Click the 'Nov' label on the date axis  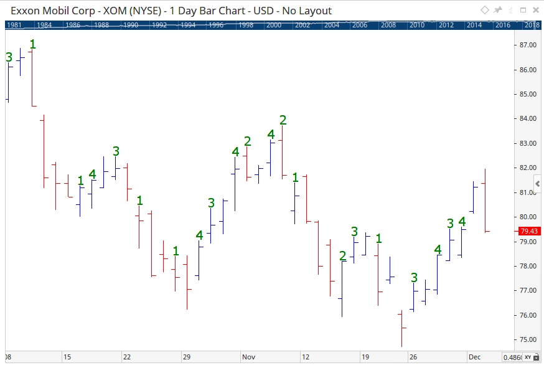(x=249, y=357)
